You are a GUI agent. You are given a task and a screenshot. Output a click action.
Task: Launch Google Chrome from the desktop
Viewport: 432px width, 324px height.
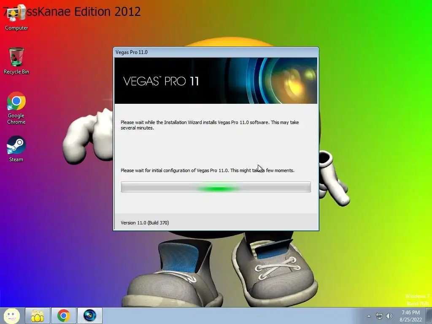[16, 108]
